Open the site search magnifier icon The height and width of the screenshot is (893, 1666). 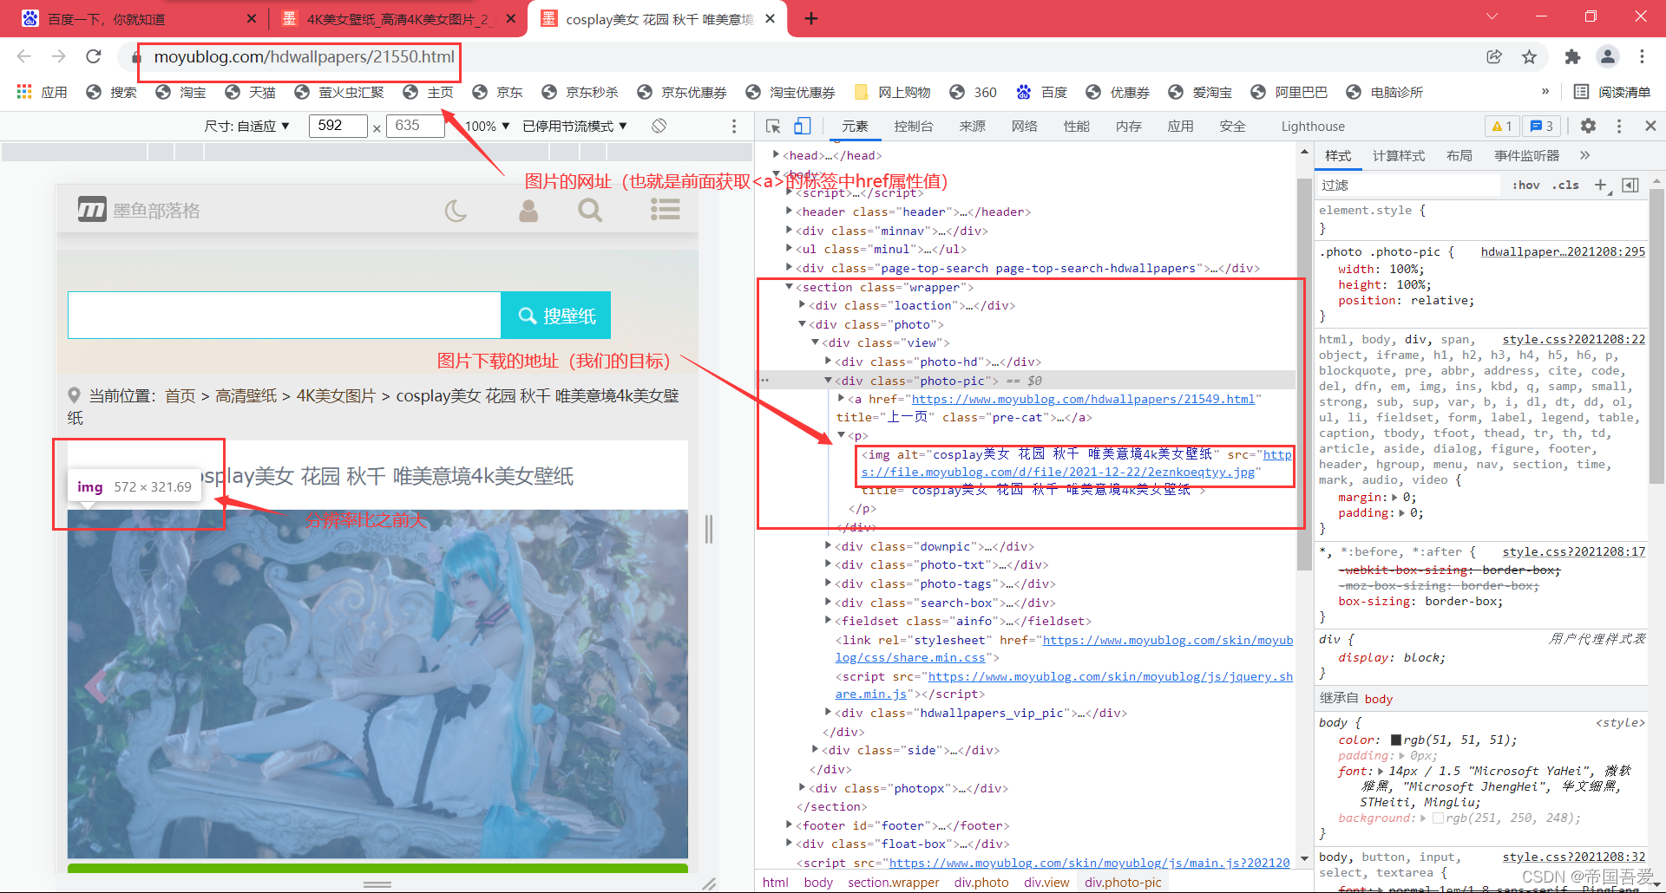click(x=590, y=210)
